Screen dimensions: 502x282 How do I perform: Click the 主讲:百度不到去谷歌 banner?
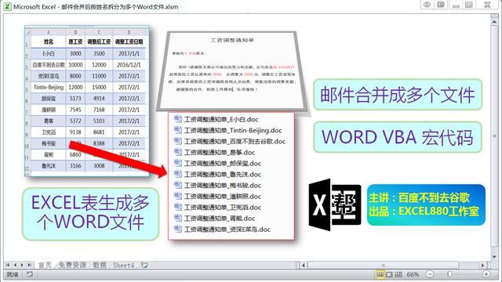tap(426, 204)
